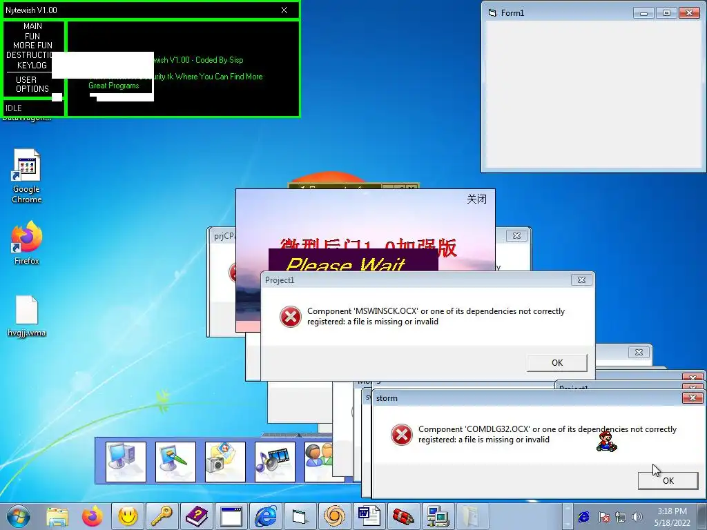The height and width of the screenshot is (530, 707).
Task: Click the red dynamite taskbar icon
Action: click(403, 516)
